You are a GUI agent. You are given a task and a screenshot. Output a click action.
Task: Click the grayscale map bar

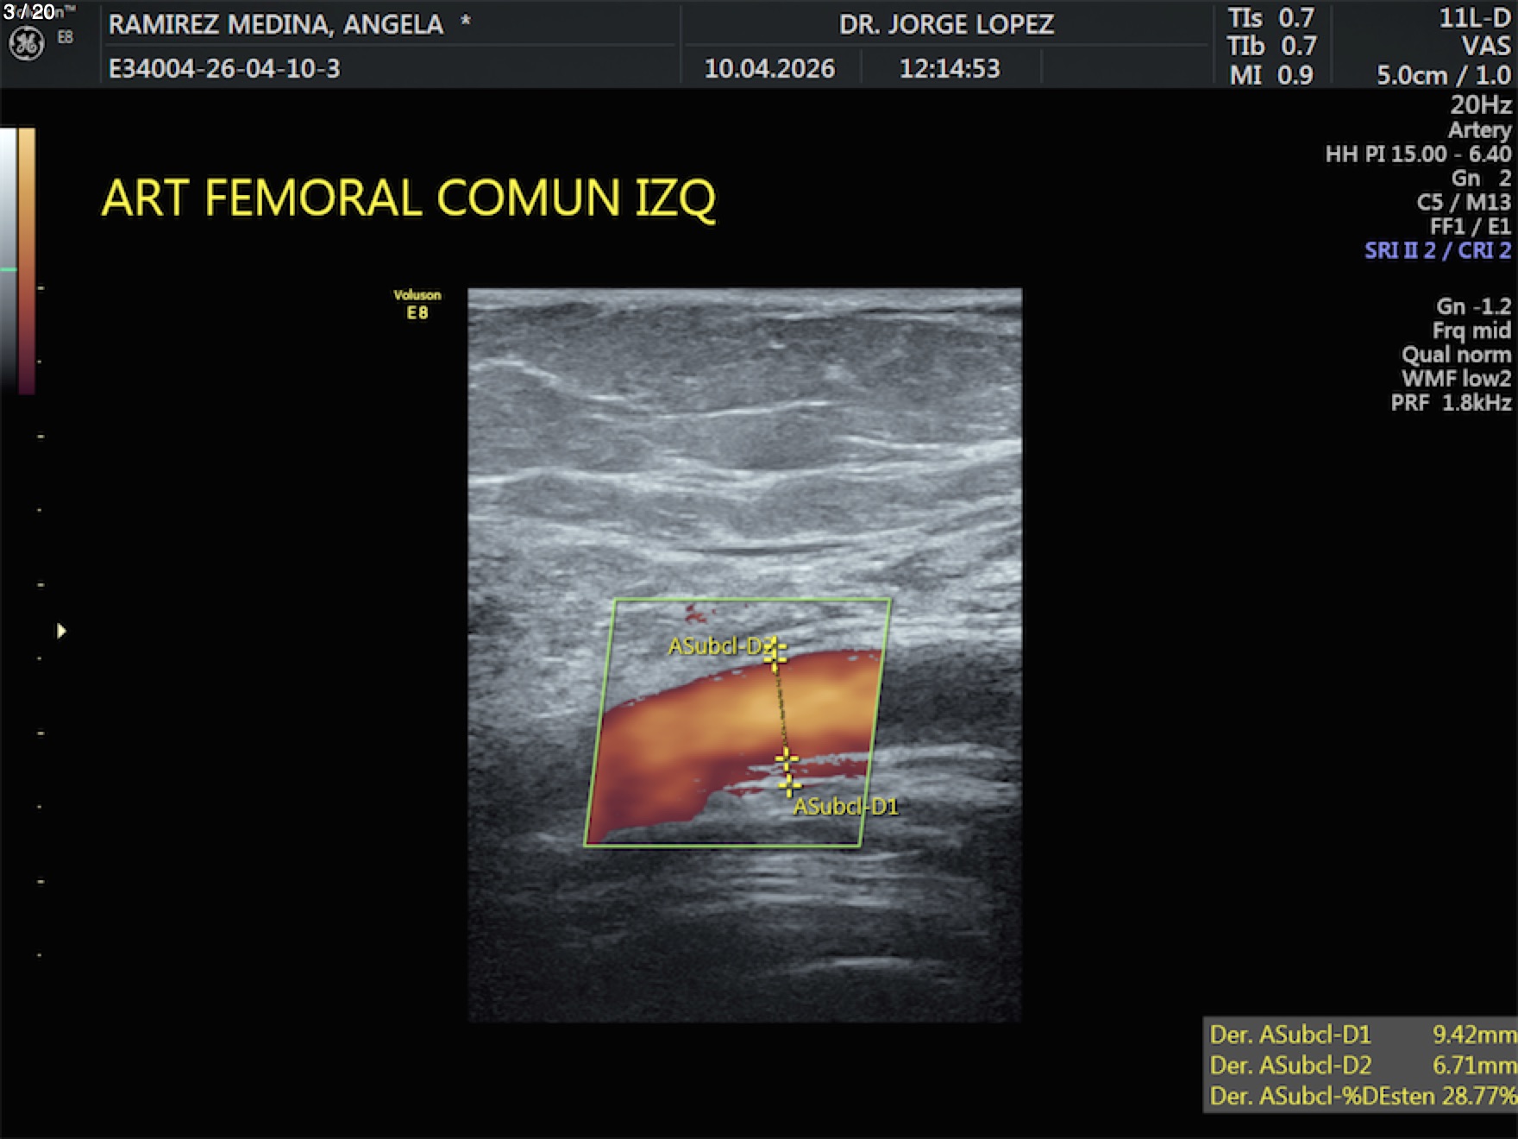coord(8,259)
